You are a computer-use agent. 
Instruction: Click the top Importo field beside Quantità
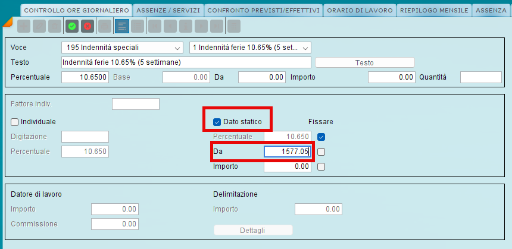click(x=392, y=77)
